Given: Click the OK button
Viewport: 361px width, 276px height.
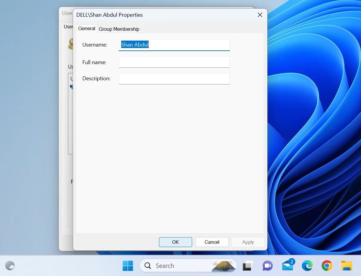Looking at the screenshot, I should 175,242.
